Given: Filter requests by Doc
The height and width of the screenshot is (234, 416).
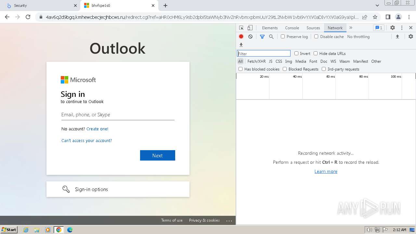Looking at the screenshot, I should coord(324,61).
